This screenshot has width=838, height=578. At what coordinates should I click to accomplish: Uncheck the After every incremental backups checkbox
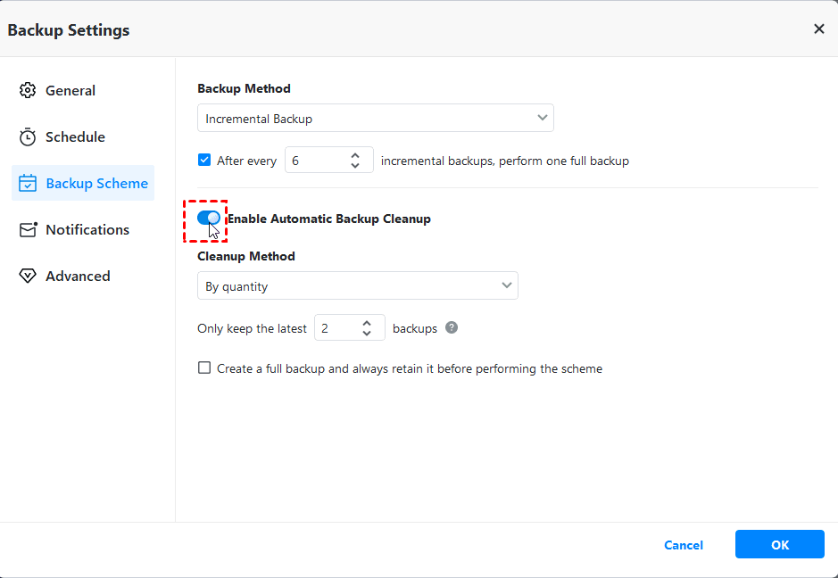coord(204,161)
